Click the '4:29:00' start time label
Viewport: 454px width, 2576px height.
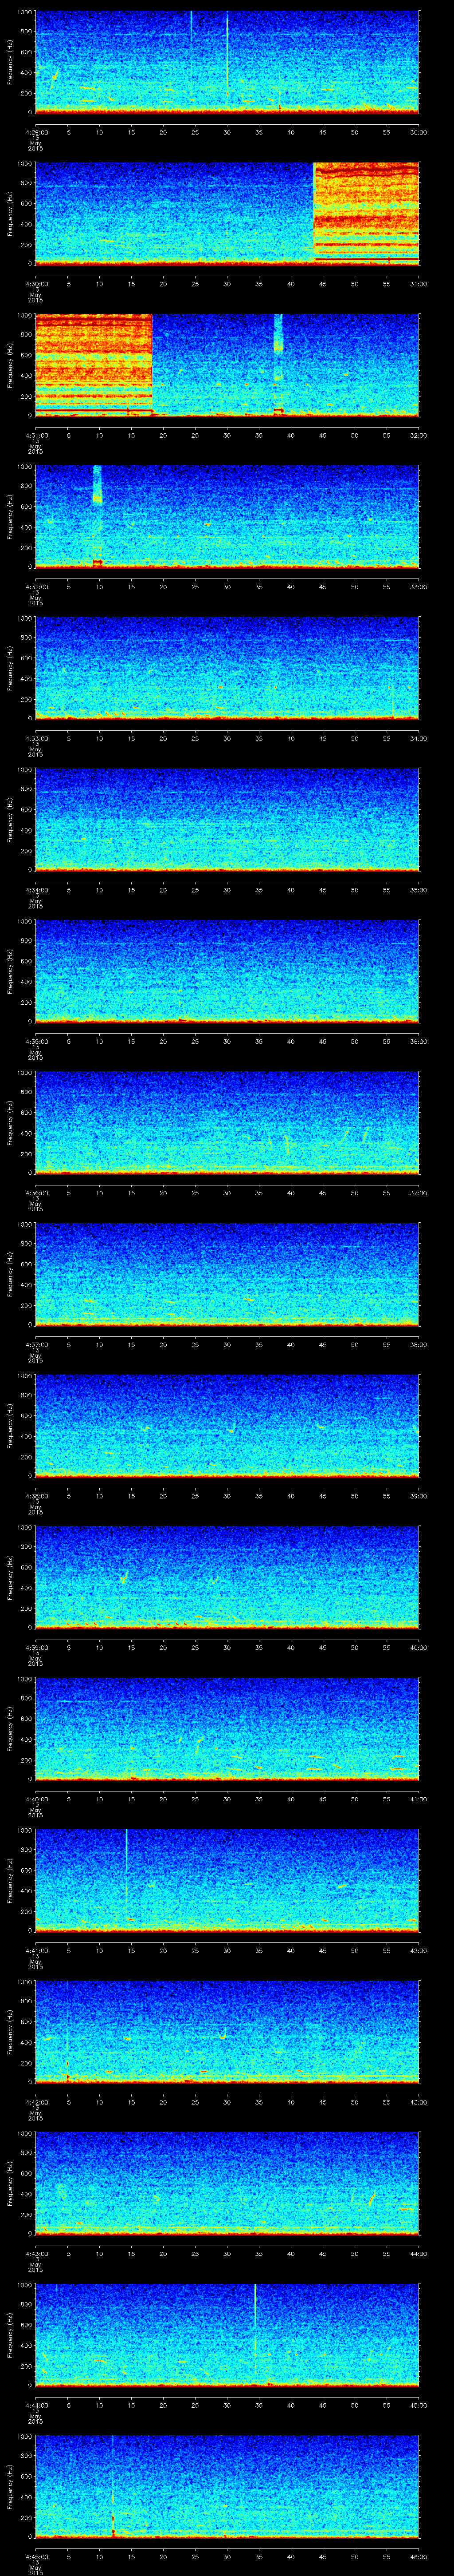[x=35, y=132]
